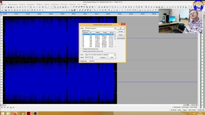Copy selection with the Copy toolbar icon

[x=20, y=7]
